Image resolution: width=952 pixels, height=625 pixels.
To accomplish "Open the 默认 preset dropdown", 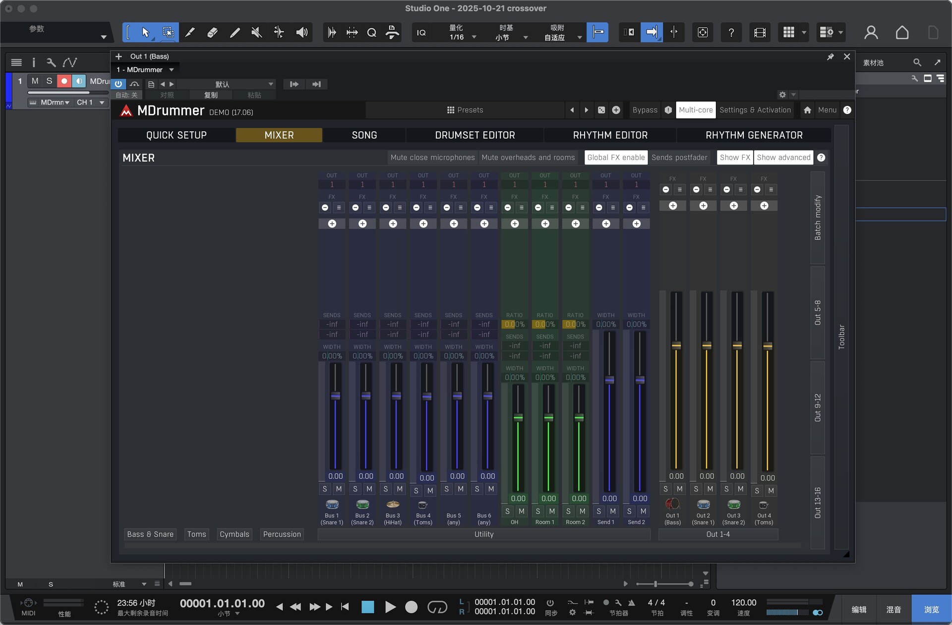I will click(x=271, y=84).
